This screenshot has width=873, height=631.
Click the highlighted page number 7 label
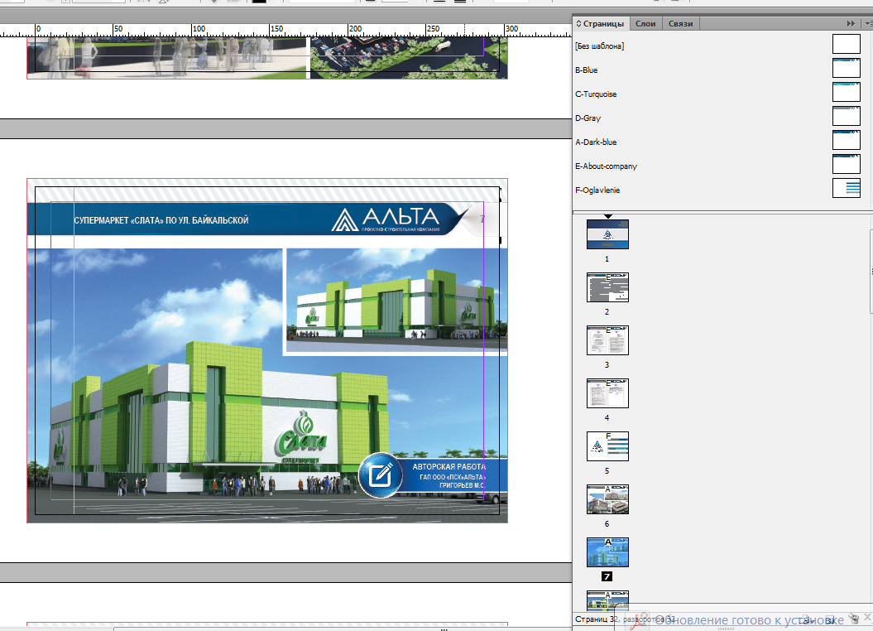[x=607, y=577]
